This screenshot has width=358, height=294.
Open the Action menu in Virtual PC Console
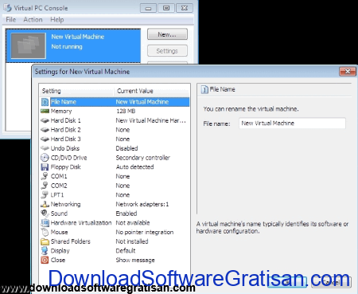(33, 20)
